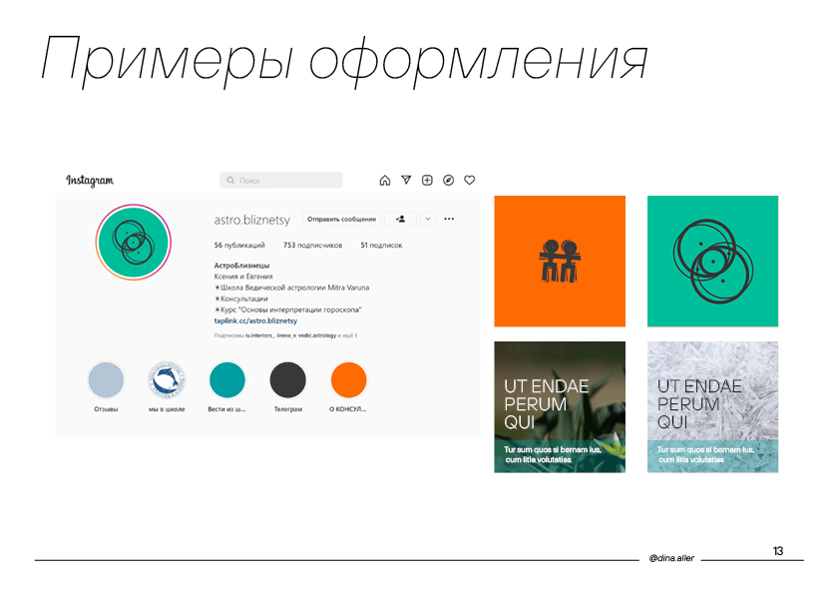Click Отправить сообщение button

click(x=342, y=219)
